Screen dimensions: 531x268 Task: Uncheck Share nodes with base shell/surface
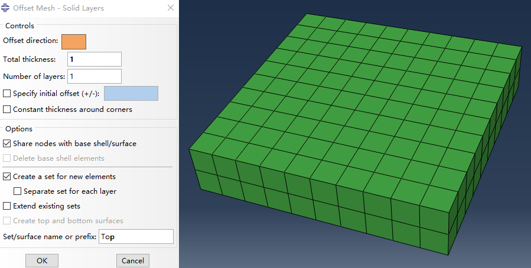click(x=6, y=144)
